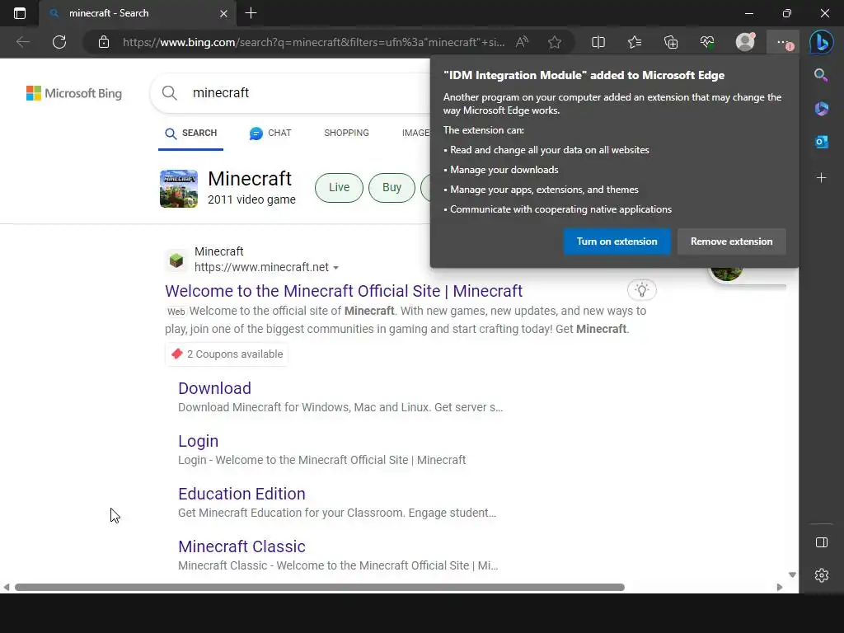Screen dimensions: 844x633
Task: Click the left horizontal scroll arrow
Action: tap(6, 587)
